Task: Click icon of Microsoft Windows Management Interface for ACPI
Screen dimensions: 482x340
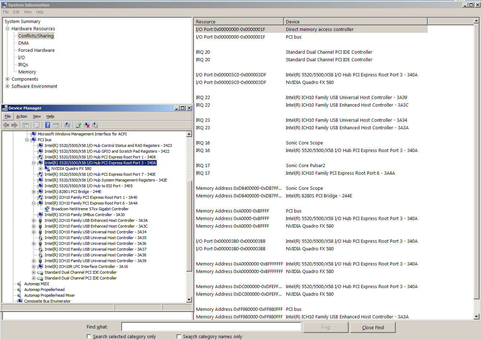Action: pyautogui.click(x=33, y=134)
